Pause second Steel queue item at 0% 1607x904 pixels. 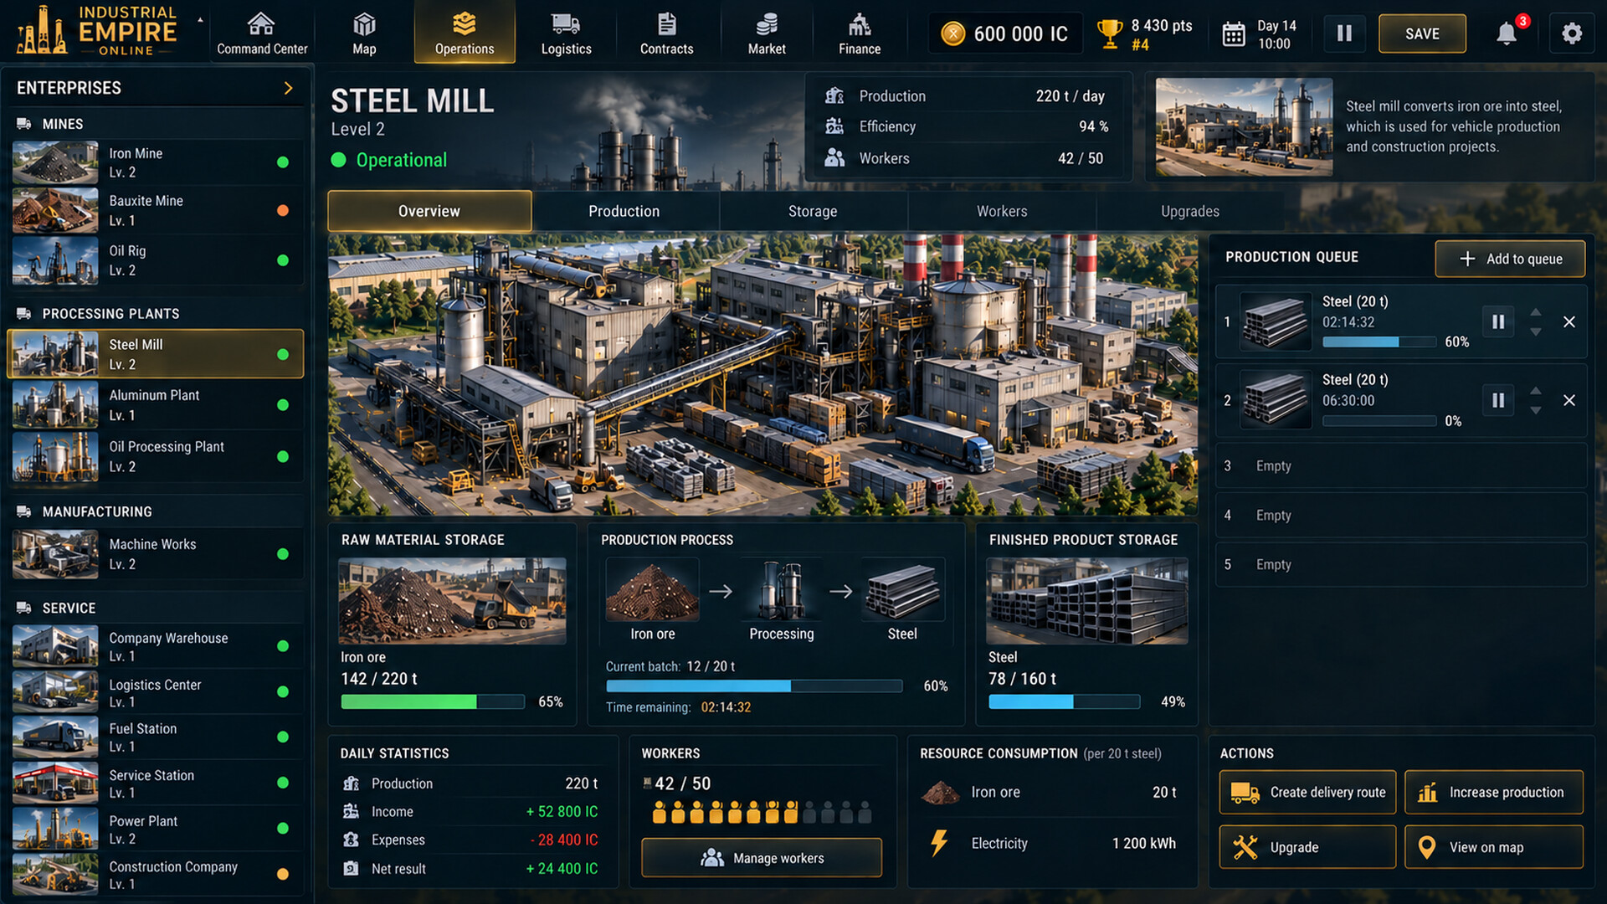pos(1498,400)
